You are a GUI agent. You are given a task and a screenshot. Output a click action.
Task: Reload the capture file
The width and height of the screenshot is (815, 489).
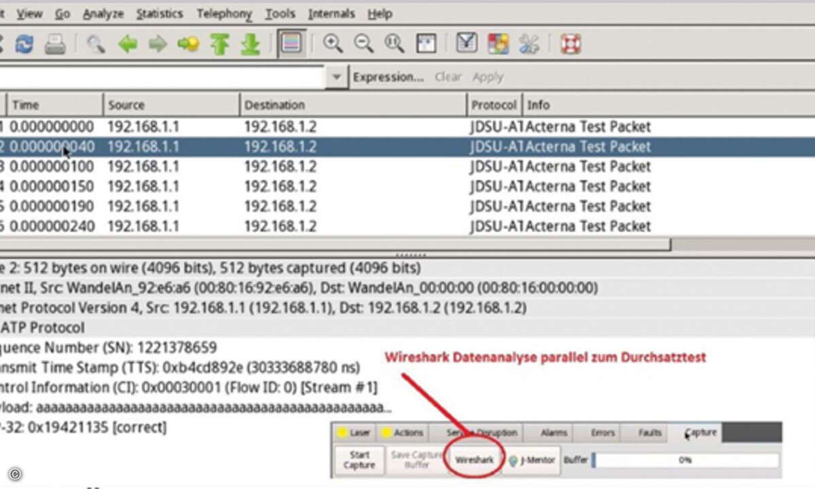[24, 45]
